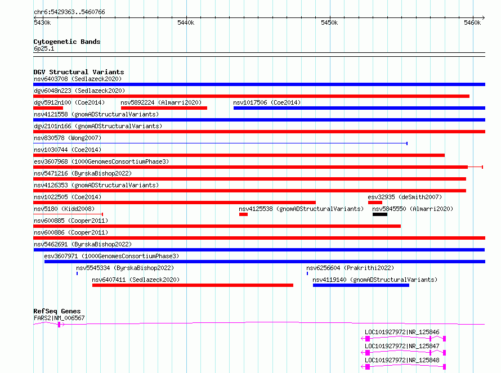Select nsv4121558 (gnomADStructuralVariants) label
The image size is (501, 373).
tap(96, 114)
